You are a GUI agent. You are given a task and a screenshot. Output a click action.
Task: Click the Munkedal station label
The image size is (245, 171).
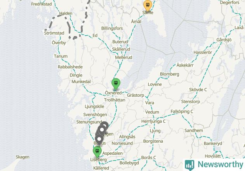81,82
